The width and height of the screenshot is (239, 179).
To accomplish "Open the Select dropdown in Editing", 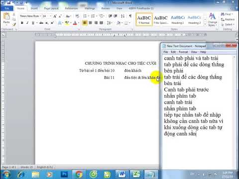I will (x=228, y=24).
